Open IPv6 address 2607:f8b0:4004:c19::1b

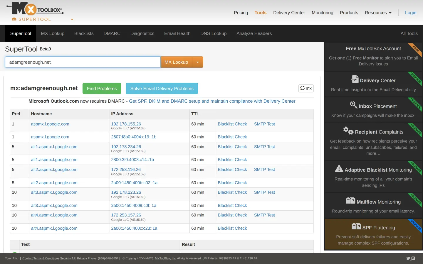tap(134, 137)
